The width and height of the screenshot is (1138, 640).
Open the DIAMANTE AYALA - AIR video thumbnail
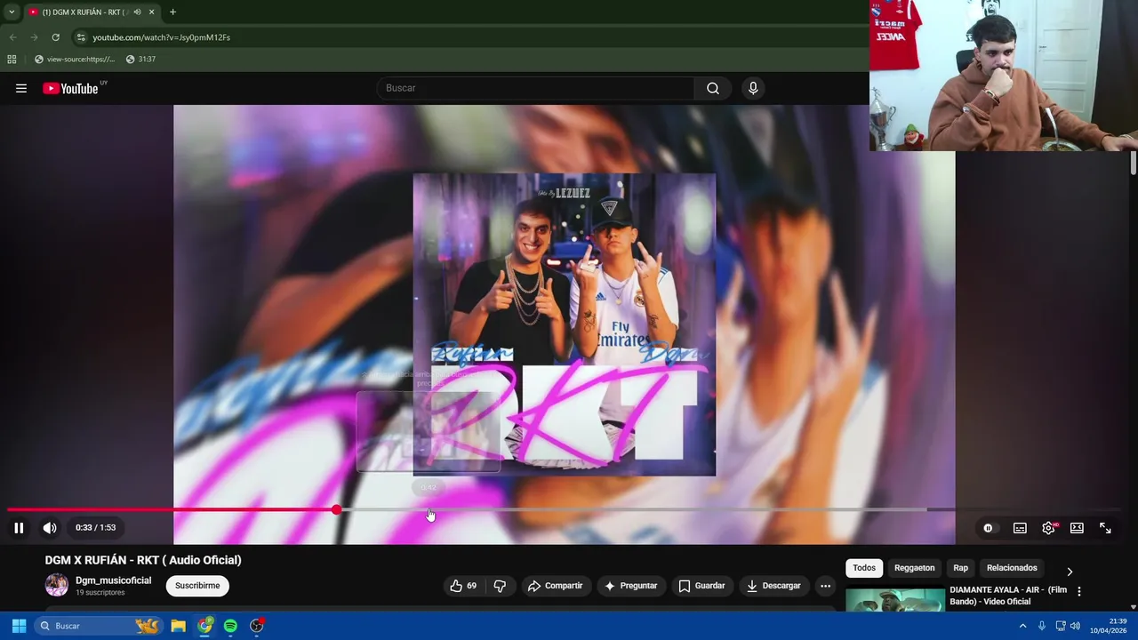895,600
